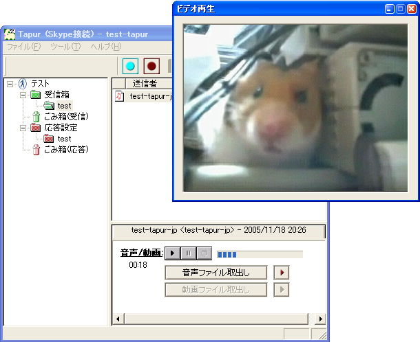The width and height of the screenshot is (420, 342).
Task: Click the music note icon for test-tapur-jp message
Action: tap(119, 97)
